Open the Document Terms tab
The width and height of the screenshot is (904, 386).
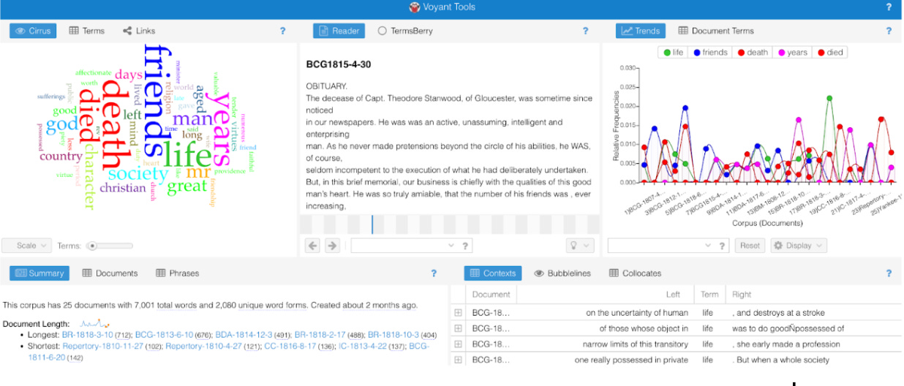716,31
